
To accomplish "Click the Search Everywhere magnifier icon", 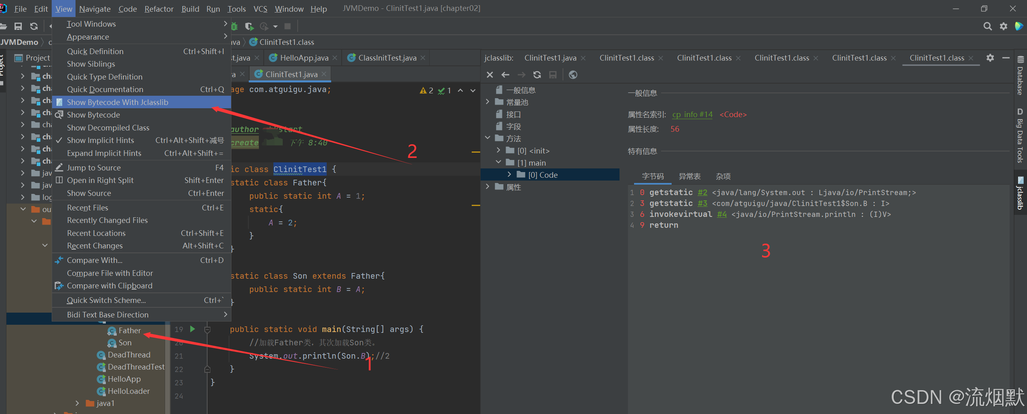I will click(x=987, y=26).
